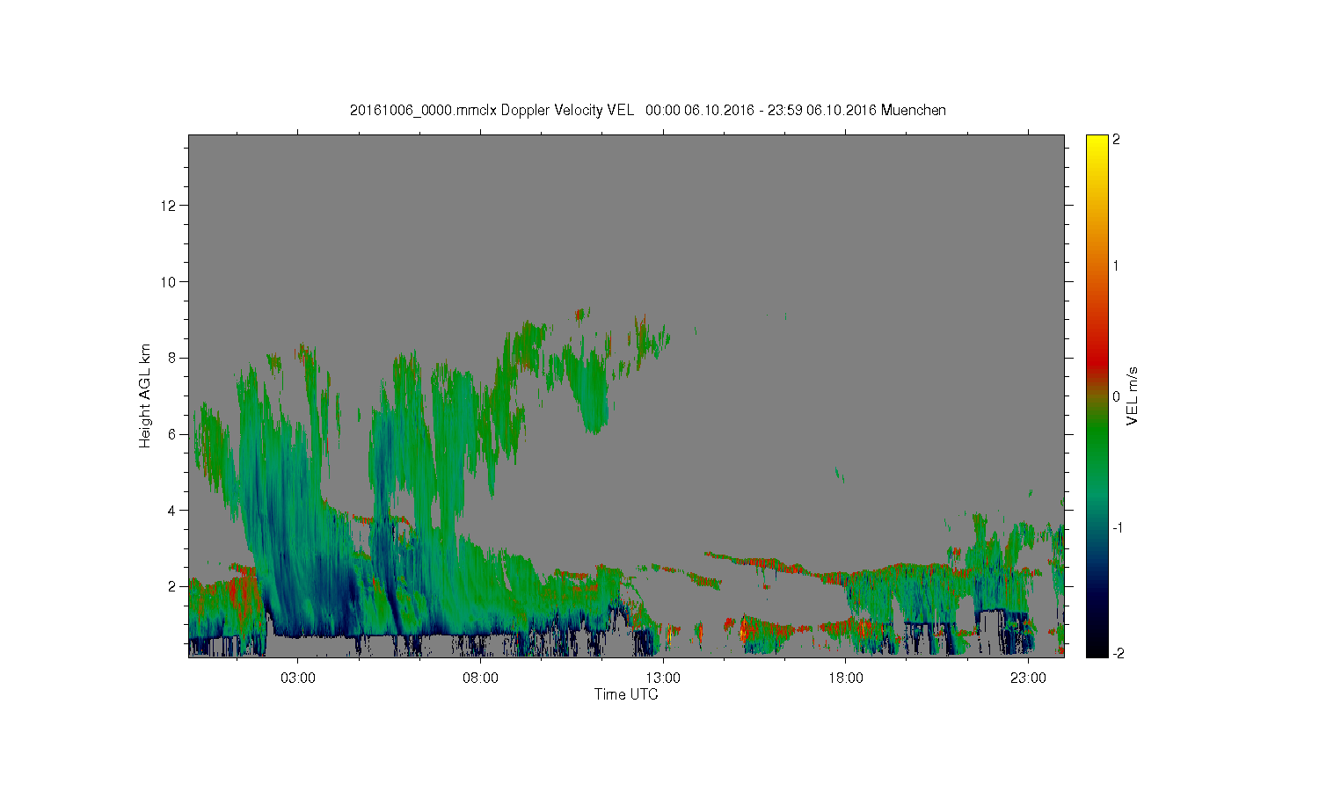Click the '18:00' time tick label
1319x791 pixels.
(x=846, y=679)
